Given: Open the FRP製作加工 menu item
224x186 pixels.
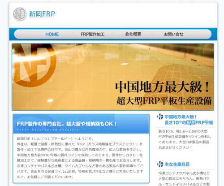Looking at the screenshot, I should (92, 34).
